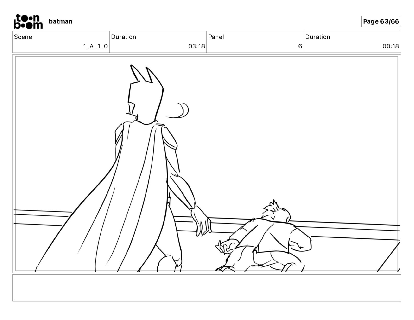Select the panel number '6'

point(300,46)
